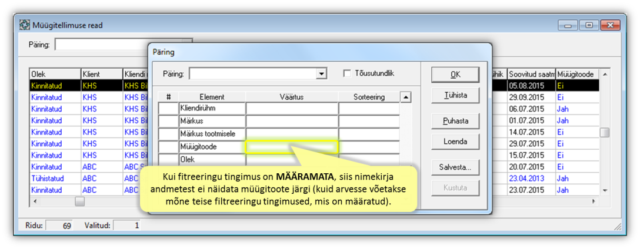The image size is (640, 249).
Task: Click the date 01.07.2015 cell
Action: tap(531, 120)
